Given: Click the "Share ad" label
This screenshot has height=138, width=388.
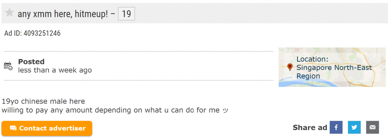Looking at the screenshot, I should (310, 128).
